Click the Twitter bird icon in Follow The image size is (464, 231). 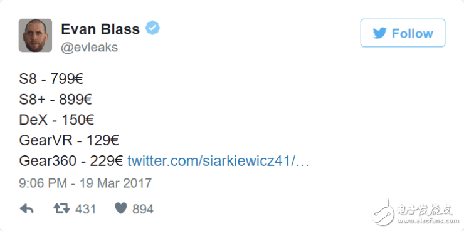tap(379, 33)
